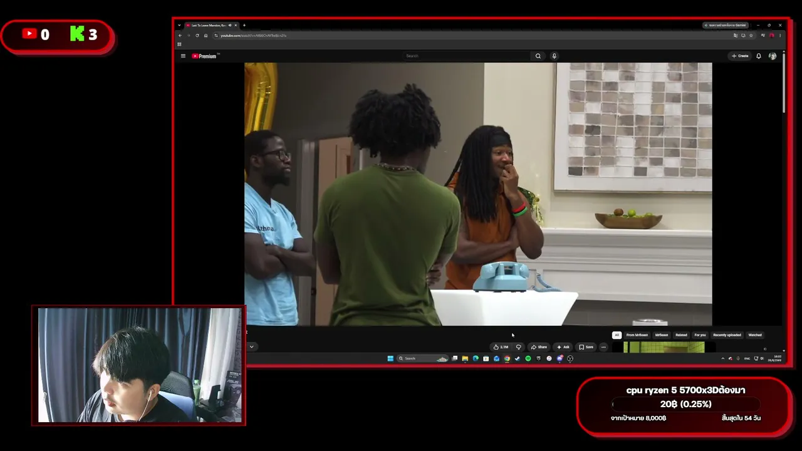This screenshot has height=451, width=802.
Task: Start voice search with the microphone icon
Action: [x=554, y=56]
